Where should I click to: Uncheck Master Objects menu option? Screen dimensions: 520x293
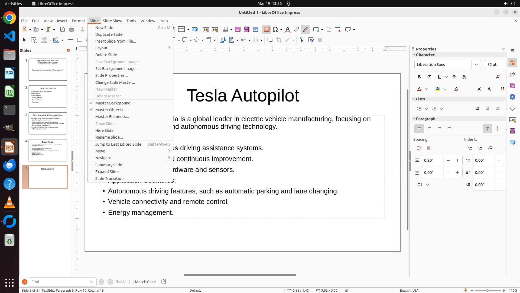point(109,110)
